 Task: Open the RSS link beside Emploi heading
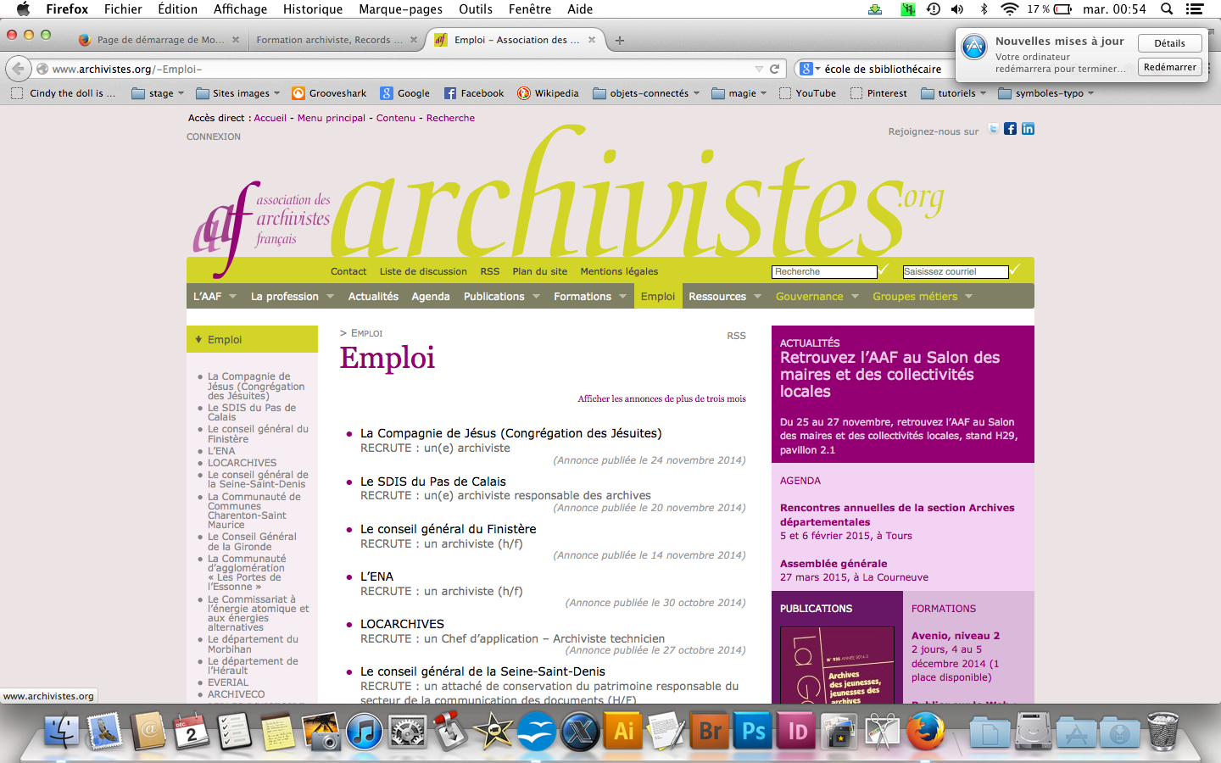[x=736, y=336]
